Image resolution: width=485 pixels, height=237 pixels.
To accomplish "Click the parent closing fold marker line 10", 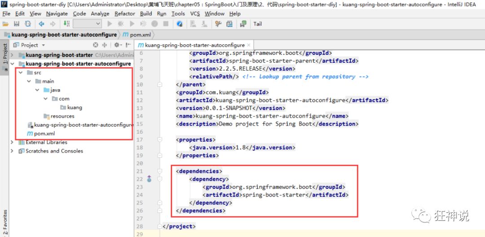I will [x=159, y=84].
